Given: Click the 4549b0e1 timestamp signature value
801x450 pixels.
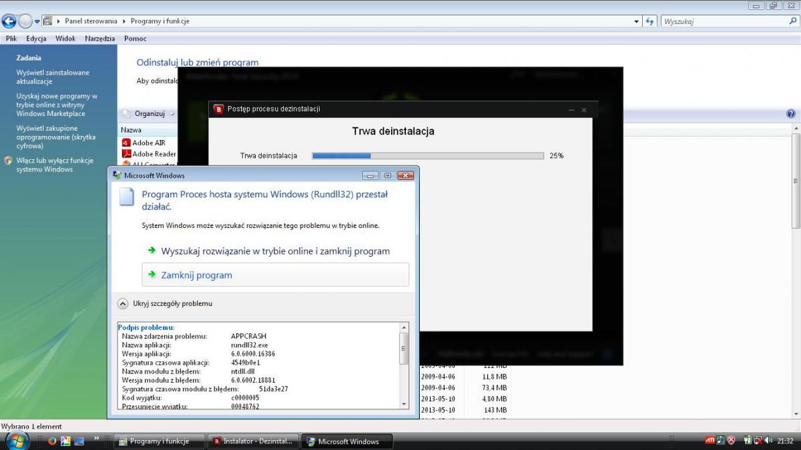Looking at the screenshot, I should 246,362.
